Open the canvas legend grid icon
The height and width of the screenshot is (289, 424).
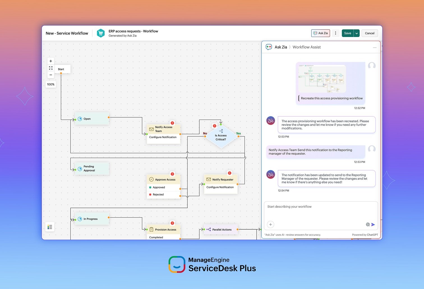(x=50, y=227)
